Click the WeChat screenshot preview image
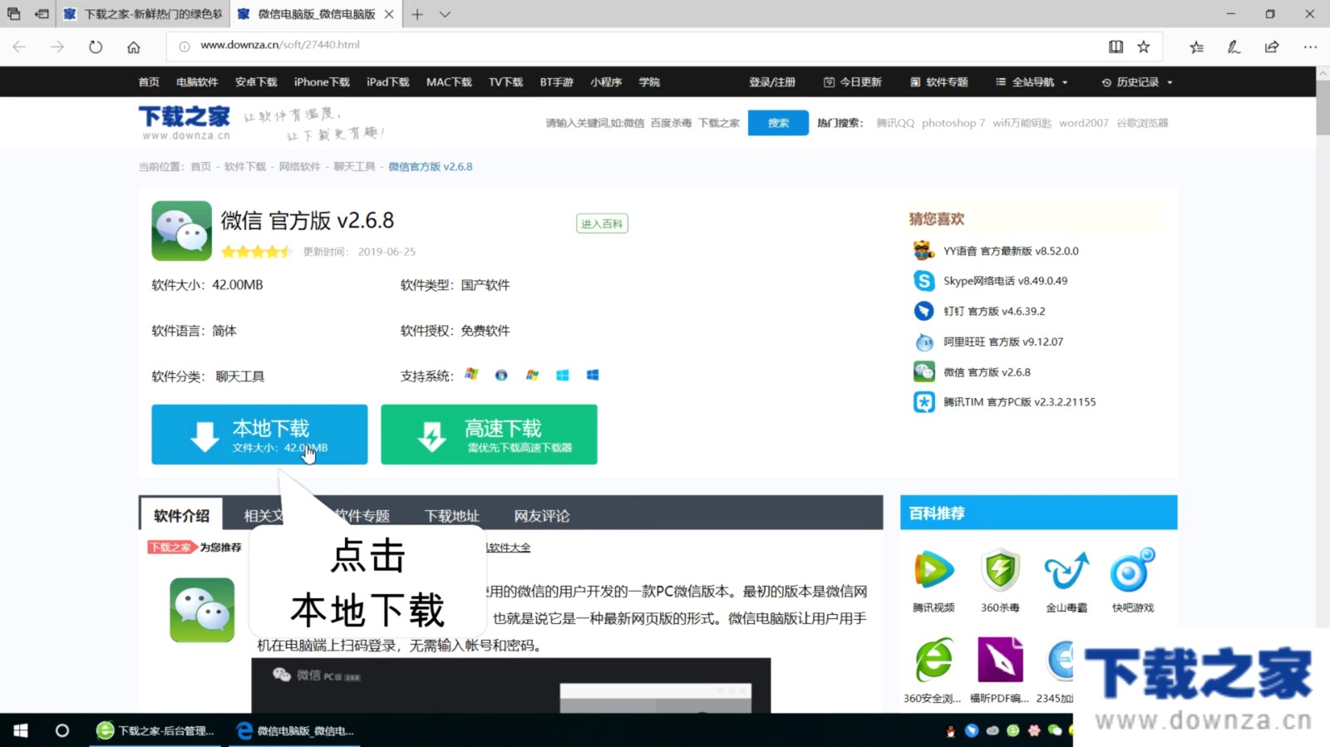Screen dimensions: 1330x747 click(x=511, y=686)
